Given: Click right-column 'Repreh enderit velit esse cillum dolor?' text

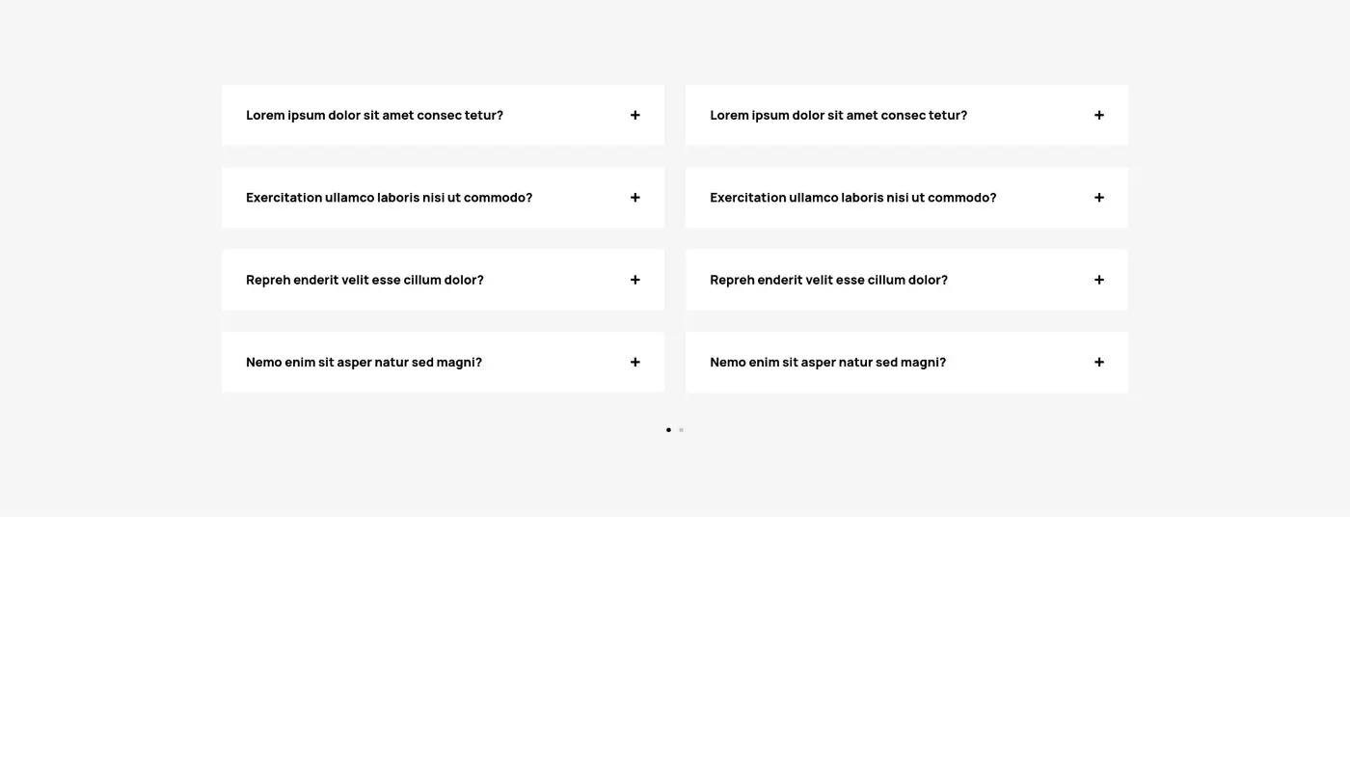Looking at the screenshot, I should 828,280.
